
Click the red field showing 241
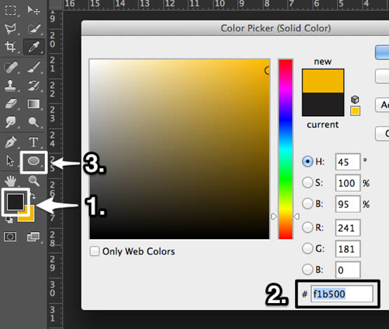point(348,228)
